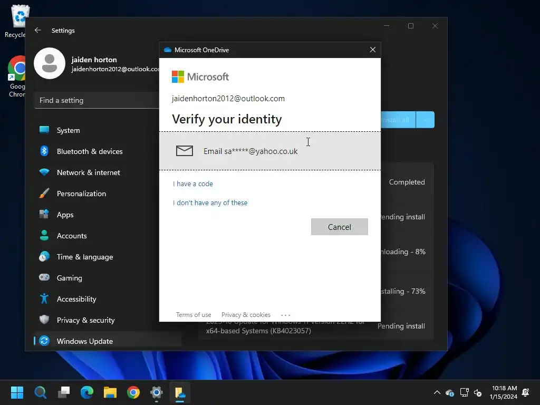Image resolution: width=540 pixels, height=405 pixels.
Task: Click the Windows Update sync icon
Action: click(x=44, y=341)
